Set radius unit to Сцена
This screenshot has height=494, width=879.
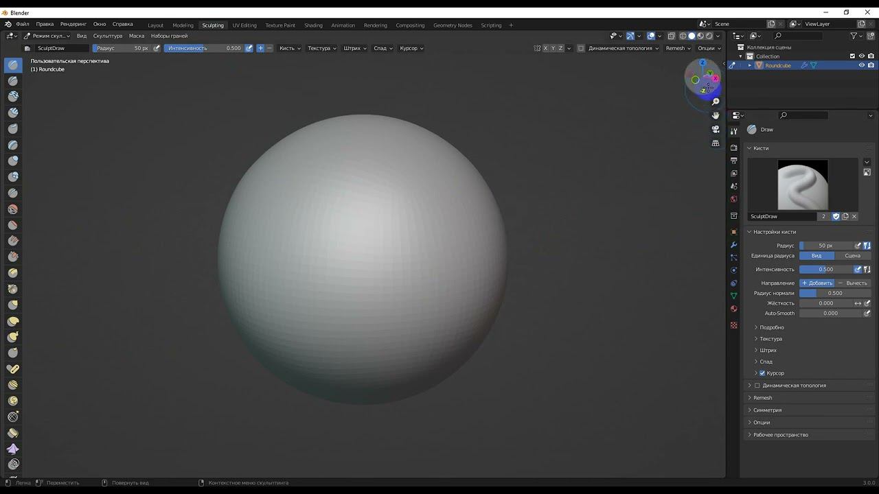852,255
